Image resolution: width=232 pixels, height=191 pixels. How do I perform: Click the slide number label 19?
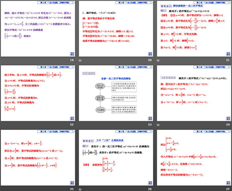tap(72, 60)
